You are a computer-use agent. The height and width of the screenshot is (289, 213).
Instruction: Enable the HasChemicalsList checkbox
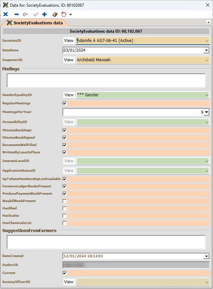[x=65, y=223]
